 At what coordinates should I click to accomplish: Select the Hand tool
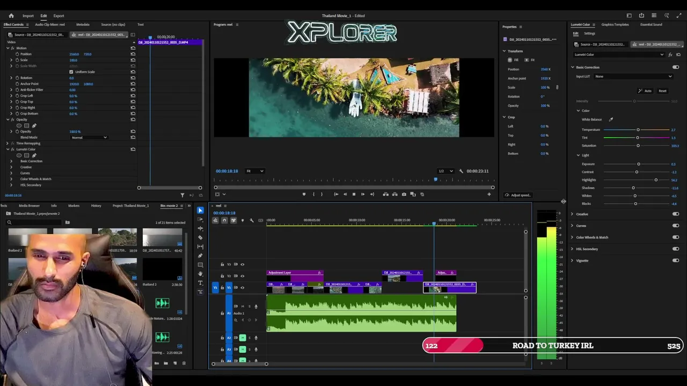coord(200,274)
